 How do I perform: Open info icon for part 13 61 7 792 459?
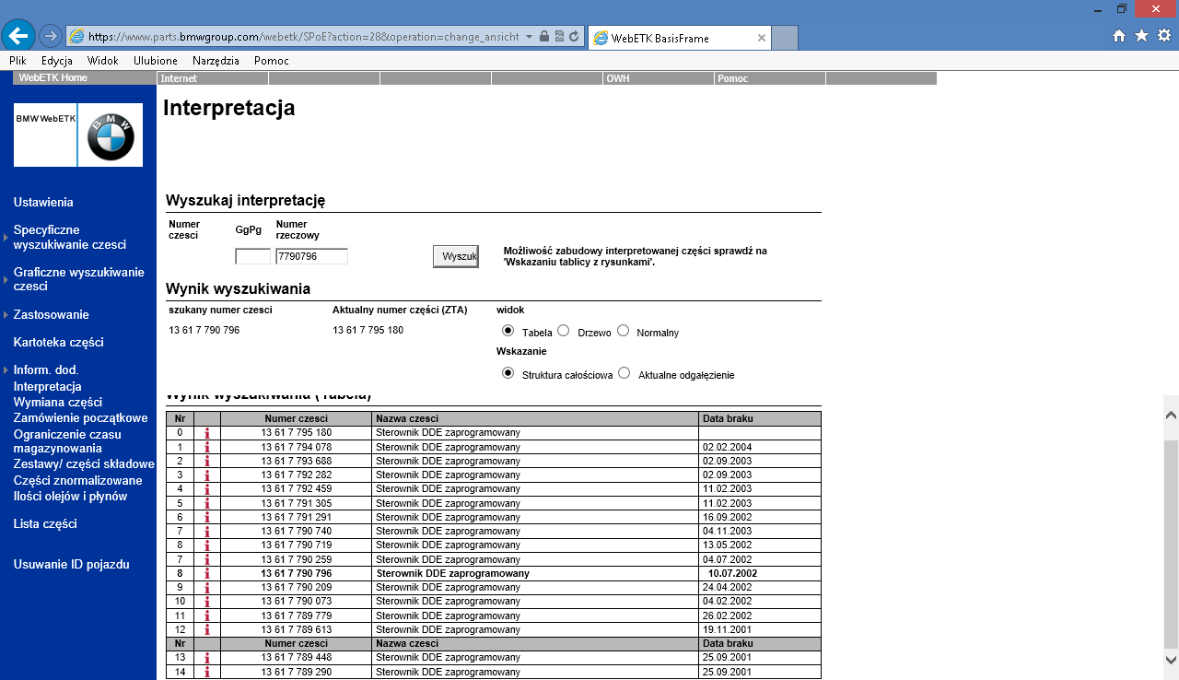click(x=207, y=489)
